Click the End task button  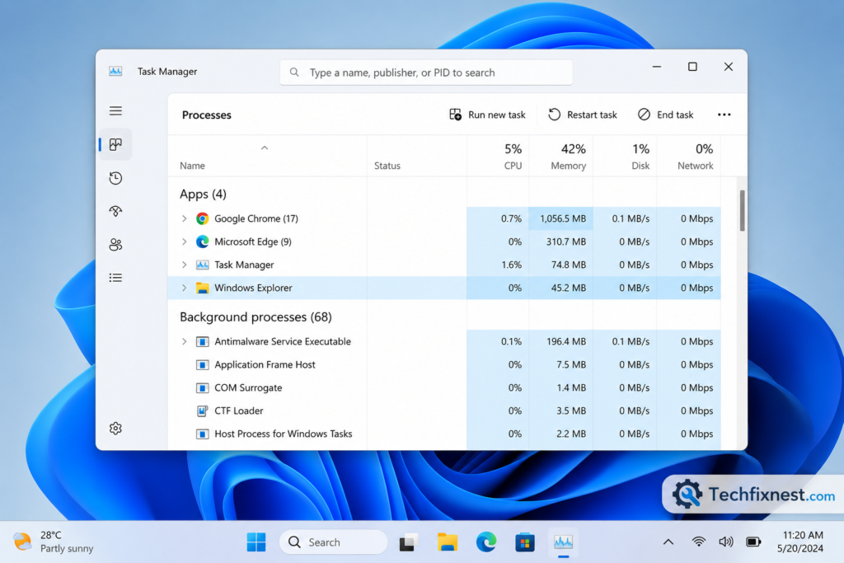click(666, 115)
